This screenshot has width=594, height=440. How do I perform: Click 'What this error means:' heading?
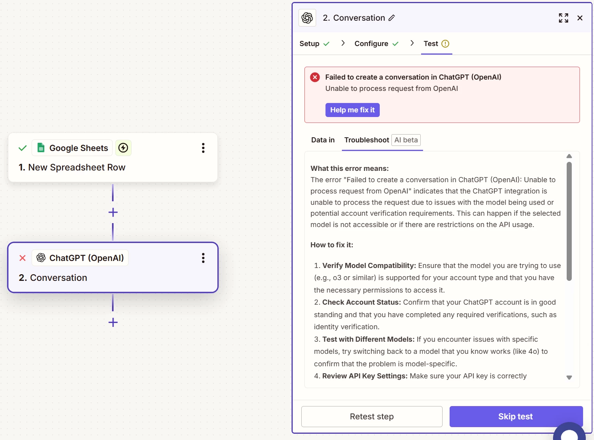pos(349,169)
